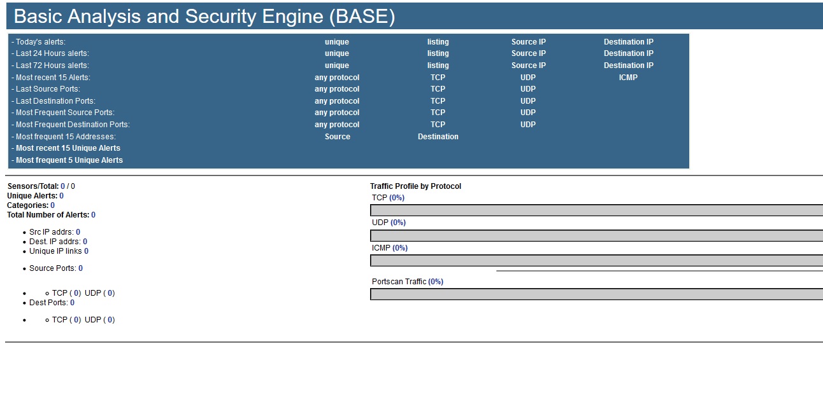Open the Unique IP links count

click(86, 251)
